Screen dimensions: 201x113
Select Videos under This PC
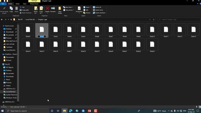(8, 86)
